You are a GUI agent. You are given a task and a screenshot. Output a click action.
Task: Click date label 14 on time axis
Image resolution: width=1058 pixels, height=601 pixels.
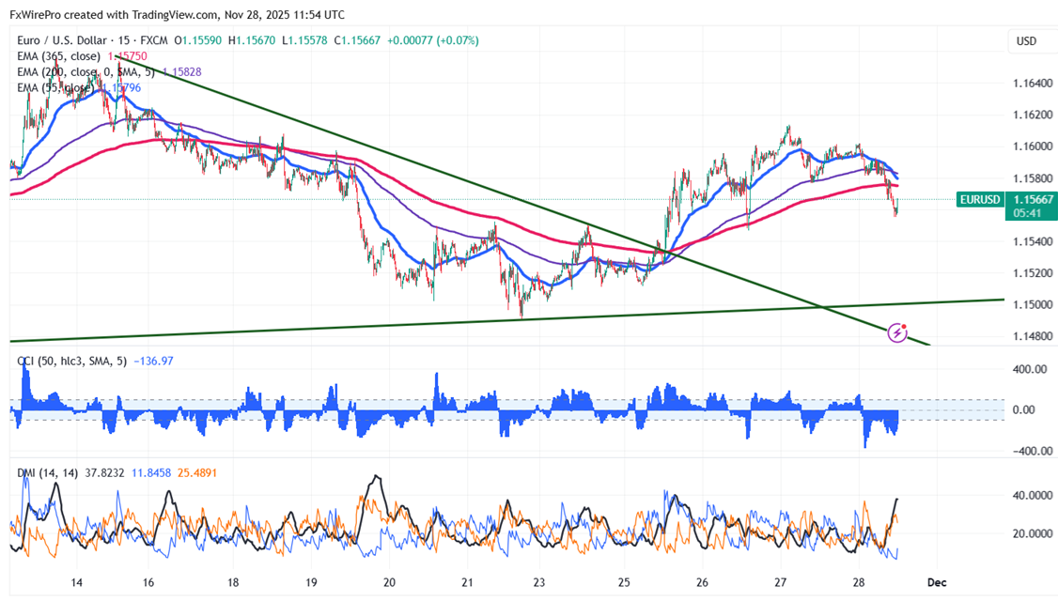click(76, 583)
